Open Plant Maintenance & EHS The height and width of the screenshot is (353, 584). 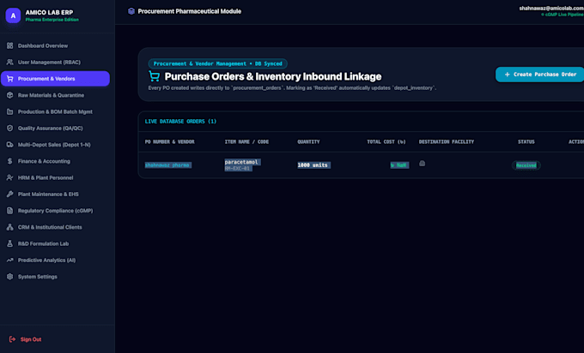pyautogui.click(x=55, y=194)
